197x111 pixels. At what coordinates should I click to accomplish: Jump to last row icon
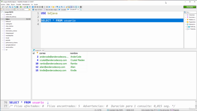coord(38,7)
